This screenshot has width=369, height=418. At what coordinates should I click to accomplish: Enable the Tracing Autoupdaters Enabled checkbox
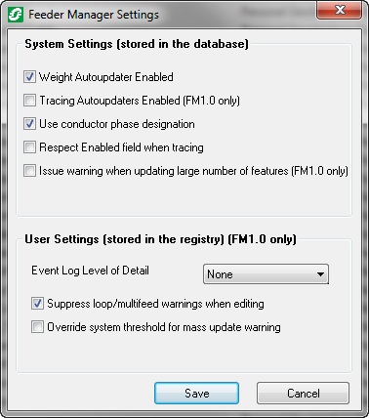pos(29,101)
